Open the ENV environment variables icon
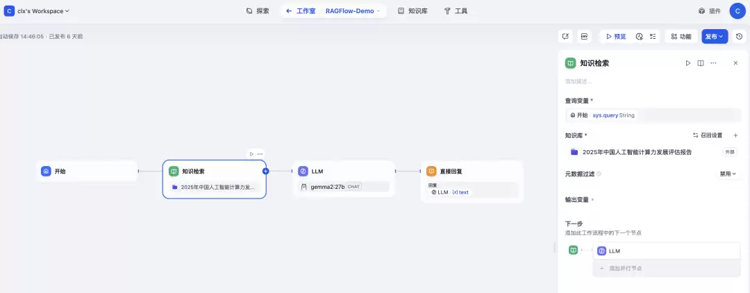The height and width of the screenshot is (293, 750). pos(584,36)
